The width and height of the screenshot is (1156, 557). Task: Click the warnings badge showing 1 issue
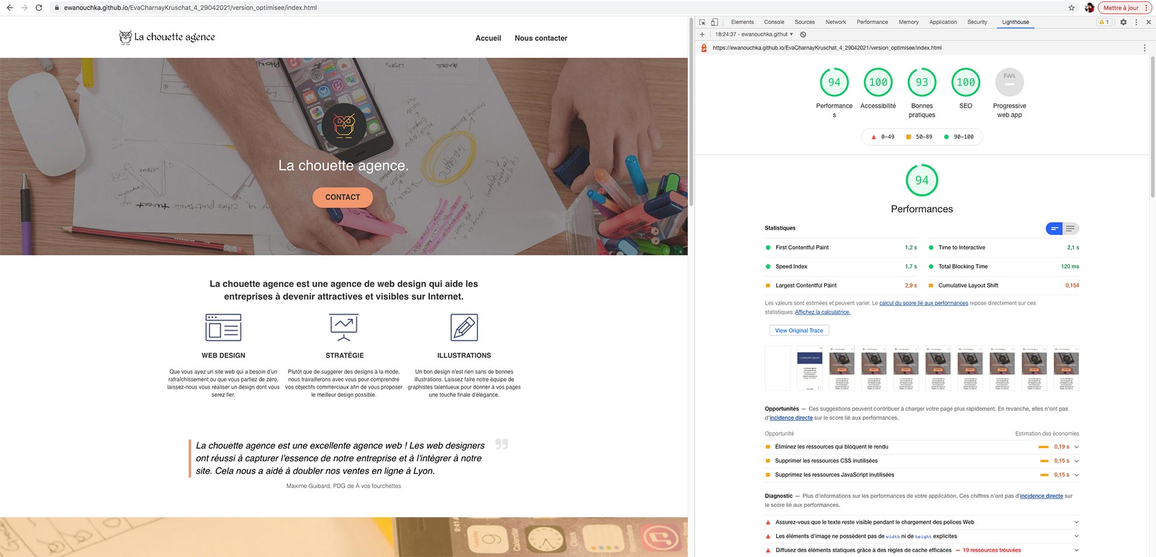click(1104, 22)
